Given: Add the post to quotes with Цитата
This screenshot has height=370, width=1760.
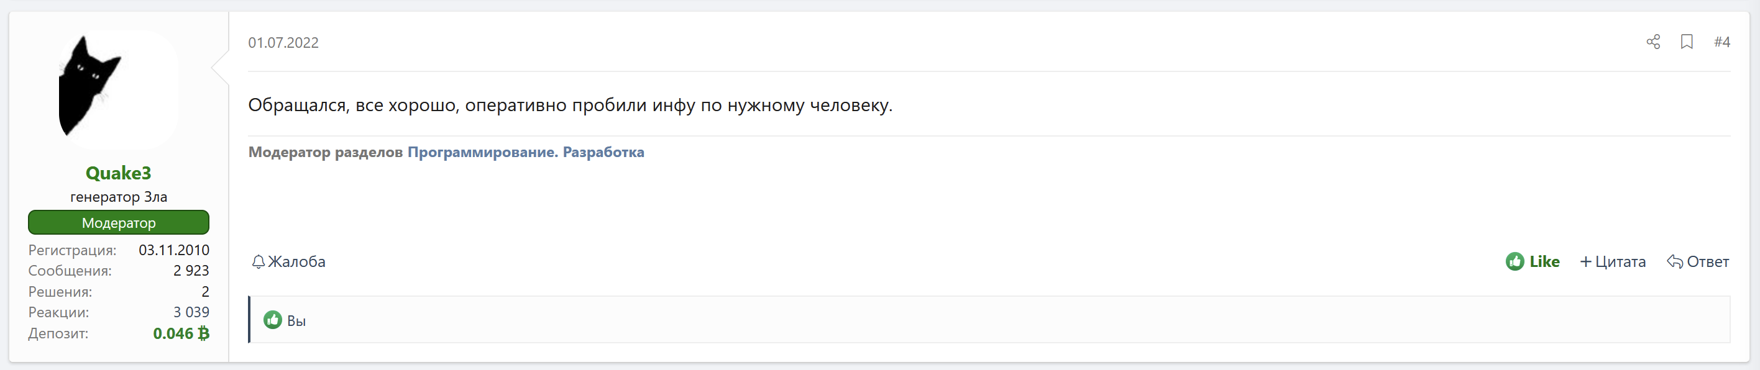Looking at the screenshot, I should point(1613,261).
